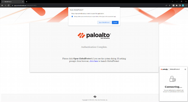The height and width of the screenshot is (102, 188).
Task: Uncheck Always allow vpn links checkbox
Action: (72, 17)
